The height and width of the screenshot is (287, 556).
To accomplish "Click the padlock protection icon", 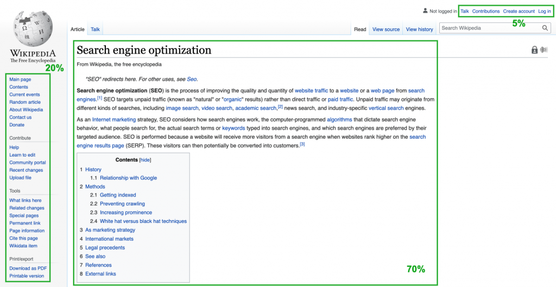I will [534, 49].
